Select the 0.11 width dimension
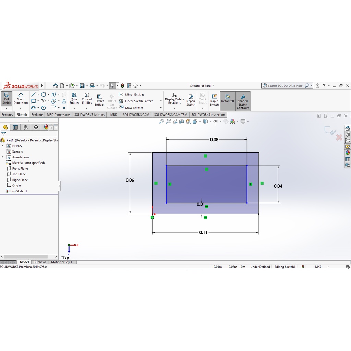 (x=203, y=232)
